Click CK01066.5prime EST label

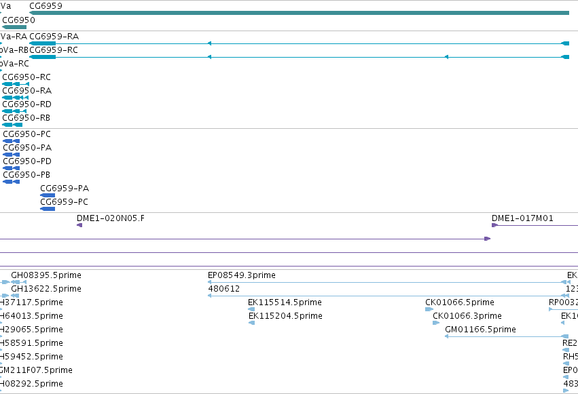click(460, 302)
